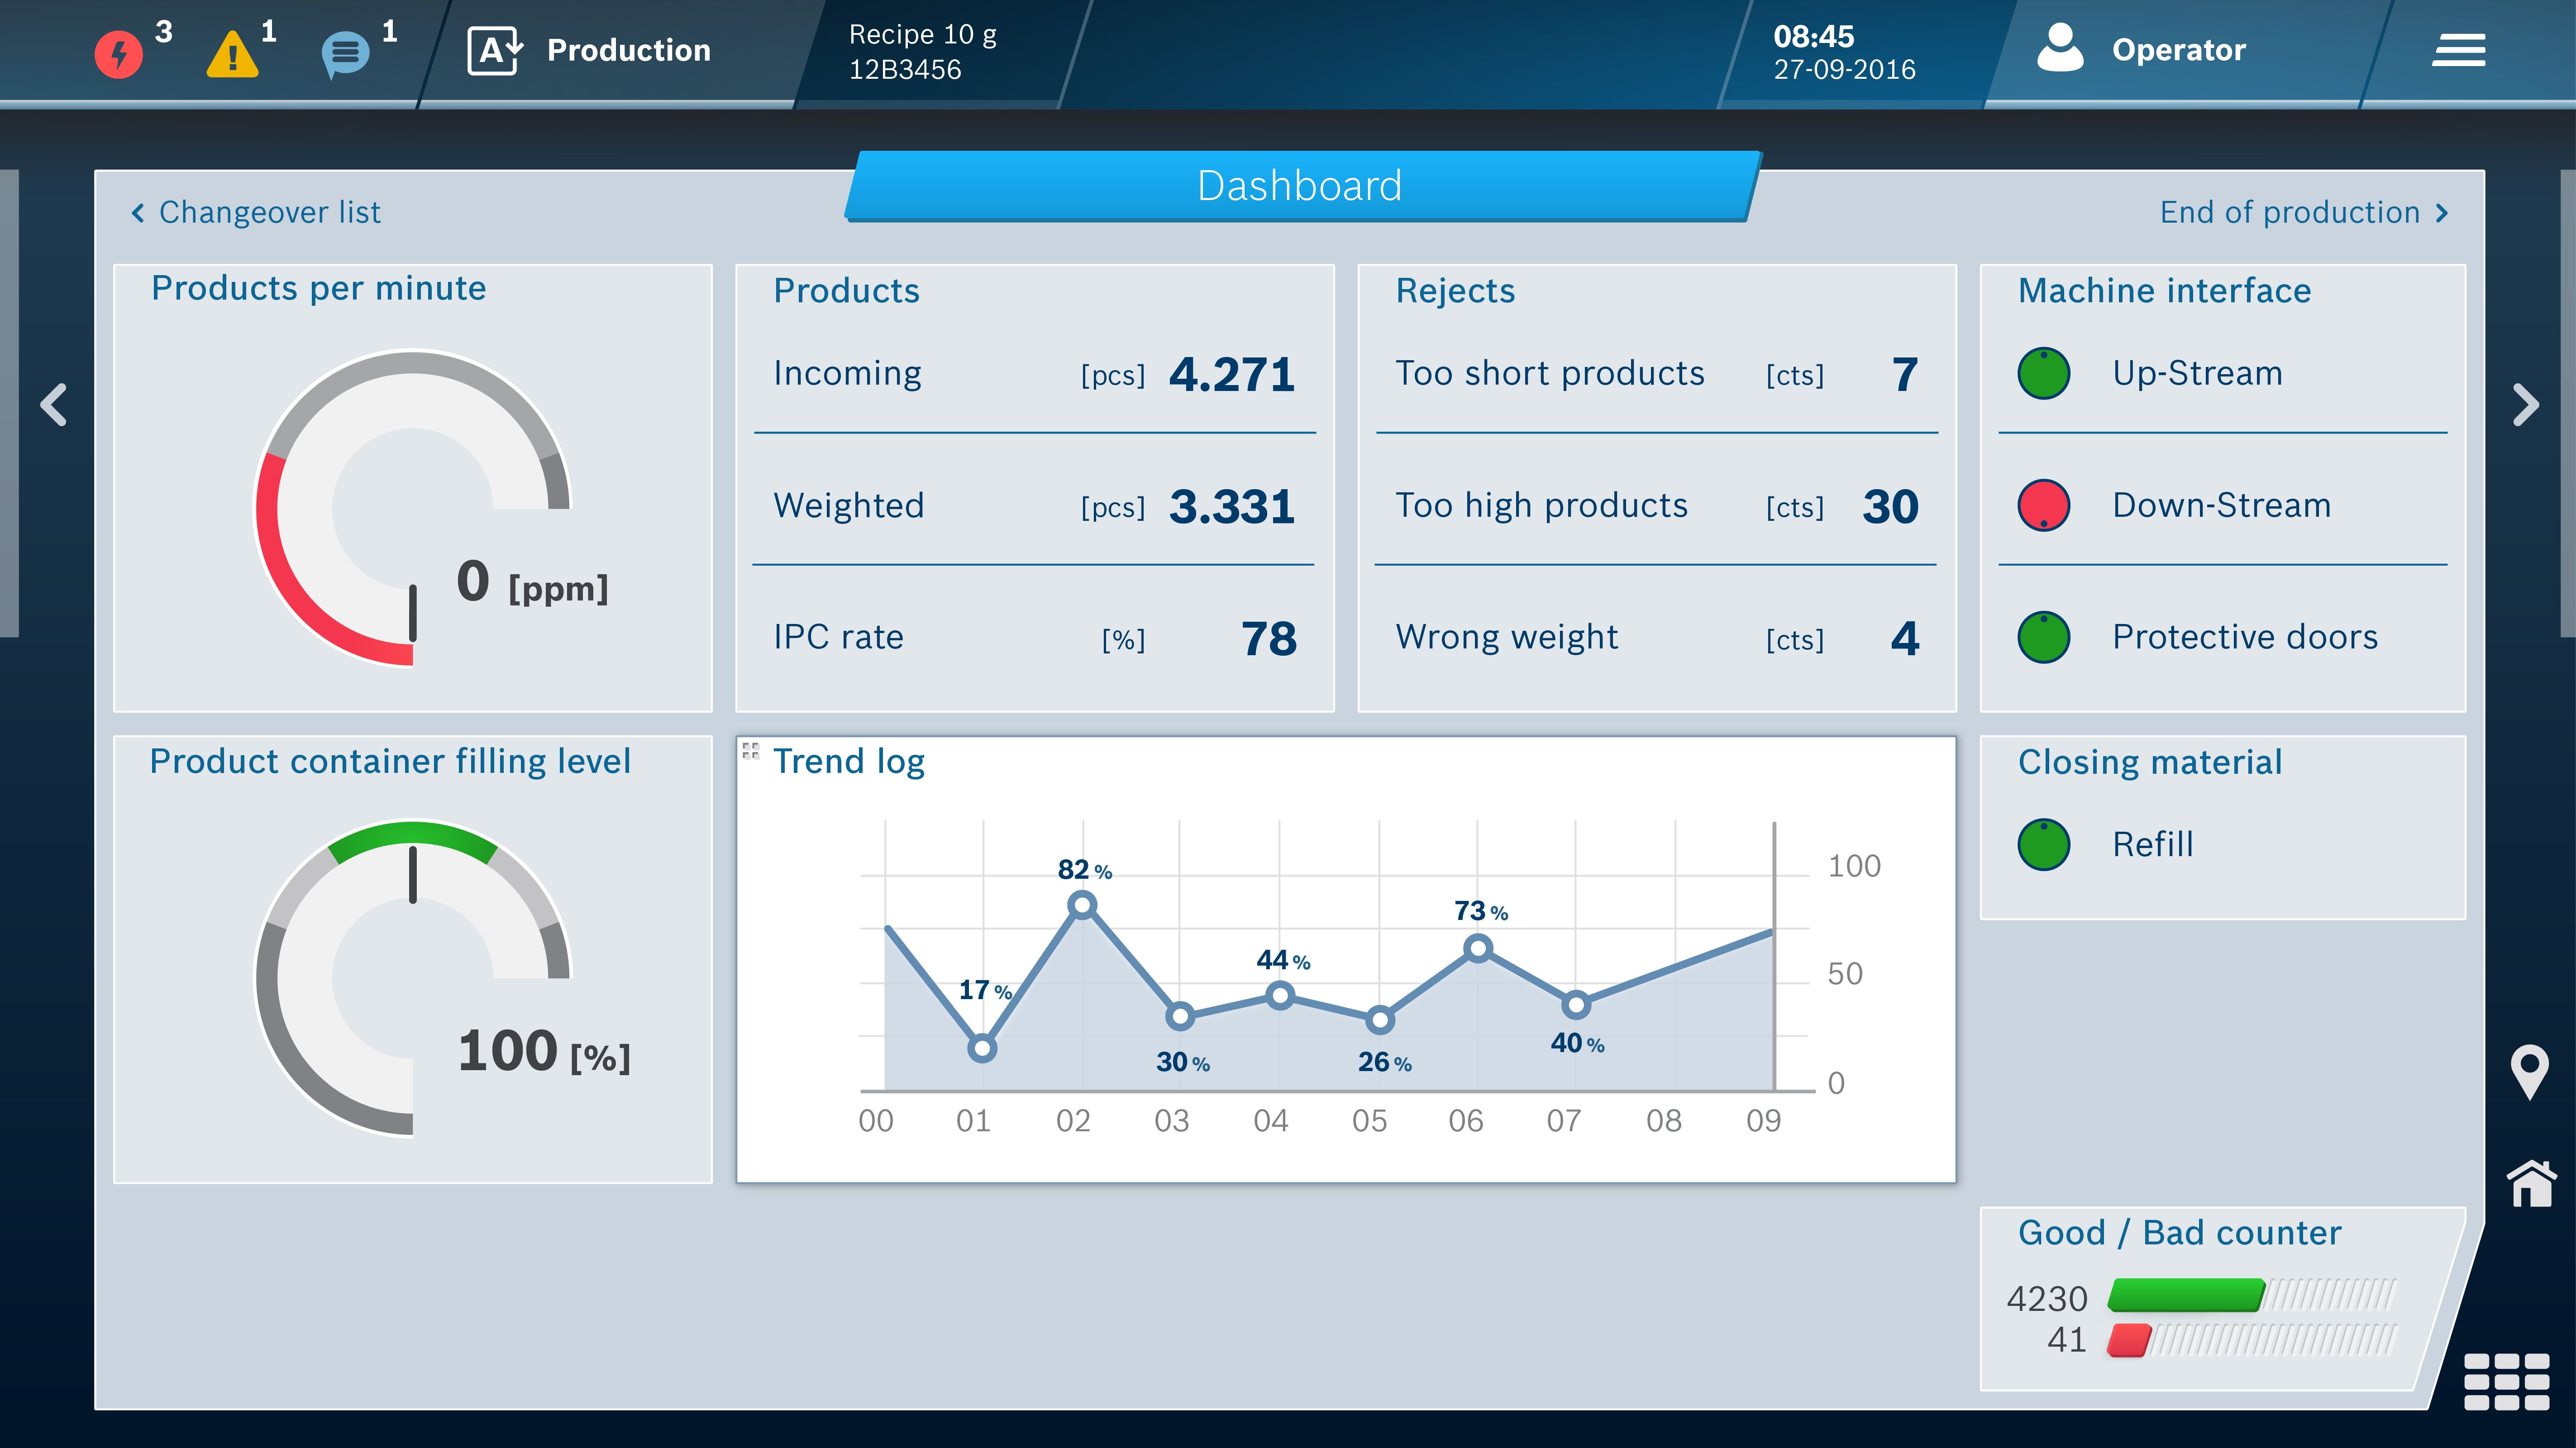The height and width of the screenshot is (1448, 2576).
Task: Select the 40% trend log data point
Action: point(1576,1004)
